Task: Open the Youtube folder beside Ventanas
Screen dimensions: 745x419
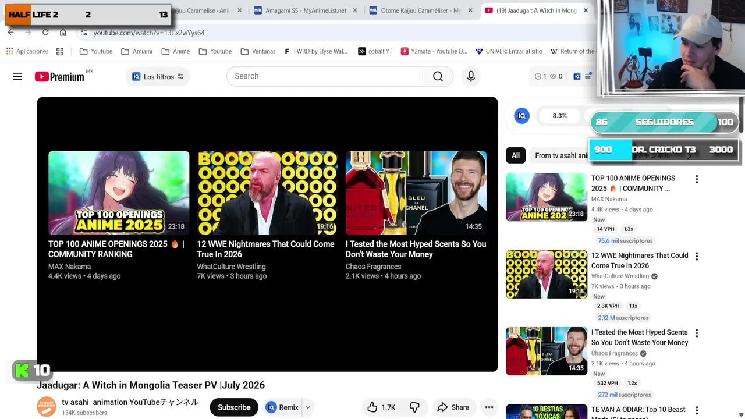Action: pos(215,51)
